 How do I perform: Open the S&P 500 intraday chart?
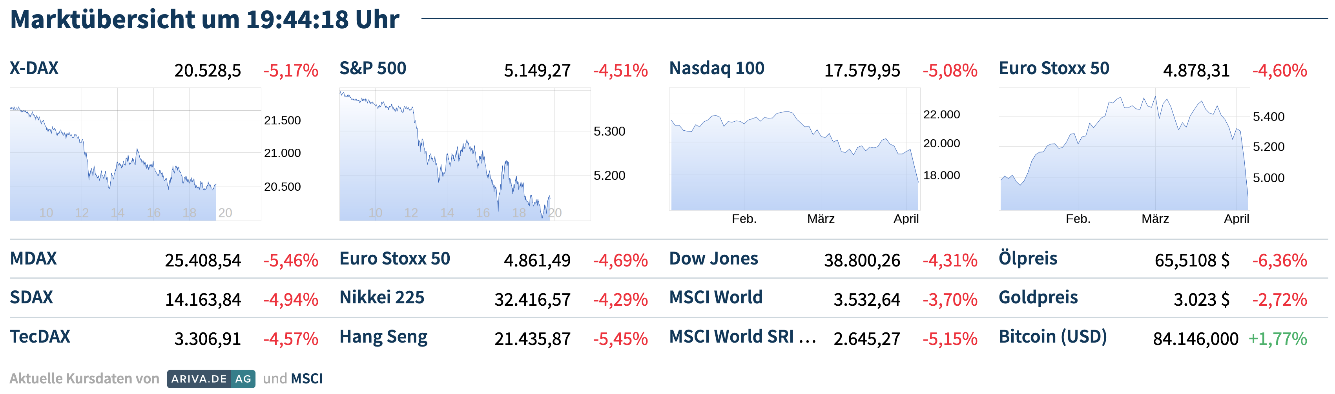[465, 155]
